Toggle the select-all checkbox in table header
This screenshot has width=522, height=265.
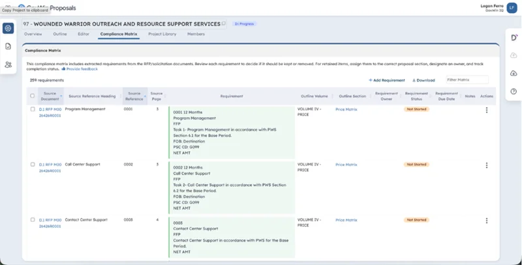[x=32, y=96]
